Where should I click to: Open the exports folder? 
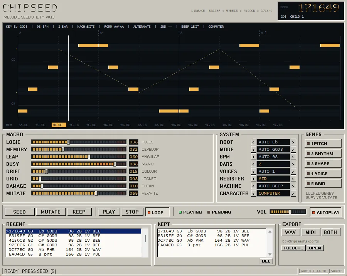coord(315,248)
